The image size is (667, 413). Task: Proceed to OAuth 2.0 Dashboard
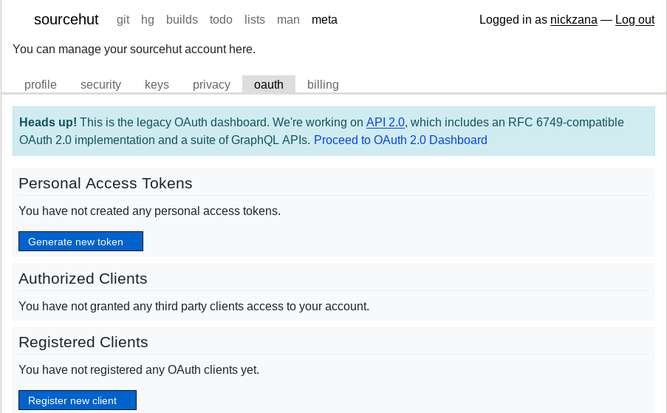pyautogui.click(x=400, y=140)
